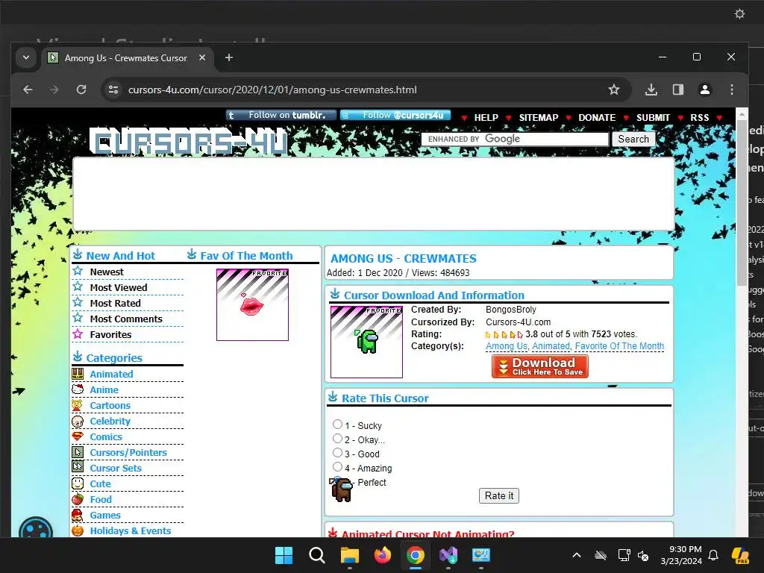Click the Google custom search field
The width and height of the screenshot is (764, 573).
[515, 139]
